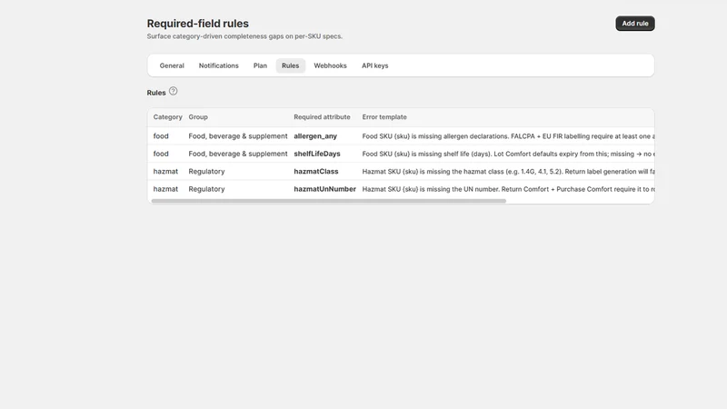The image size is (727, 409).
Task: Click the horizontal scrollbar of the rules table
Action: pyautogui.click(x=329, y=201)
